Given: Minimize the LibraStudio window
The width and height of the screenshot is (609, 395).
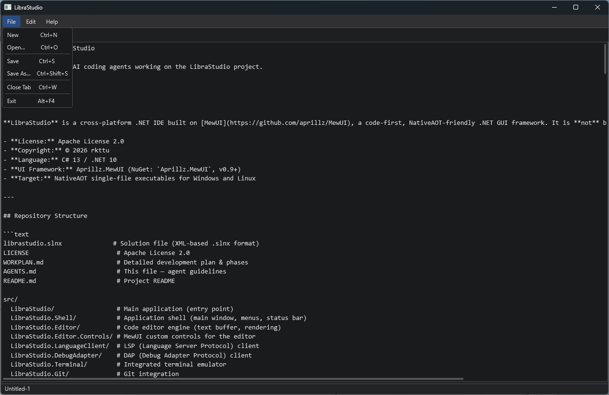Looking at the screenshot, I should coord(554,7).
